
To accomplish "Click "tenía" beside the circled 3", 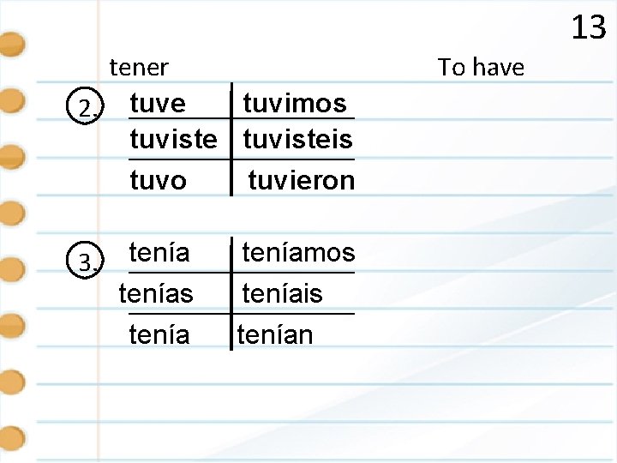I will (159, 253).
